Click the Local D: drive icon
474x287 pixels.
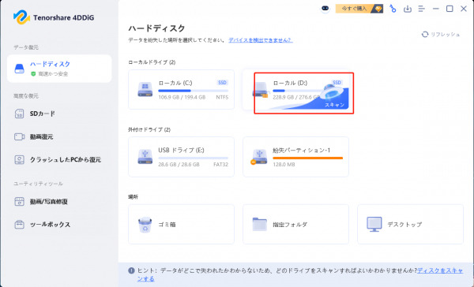tap(260, 90)
